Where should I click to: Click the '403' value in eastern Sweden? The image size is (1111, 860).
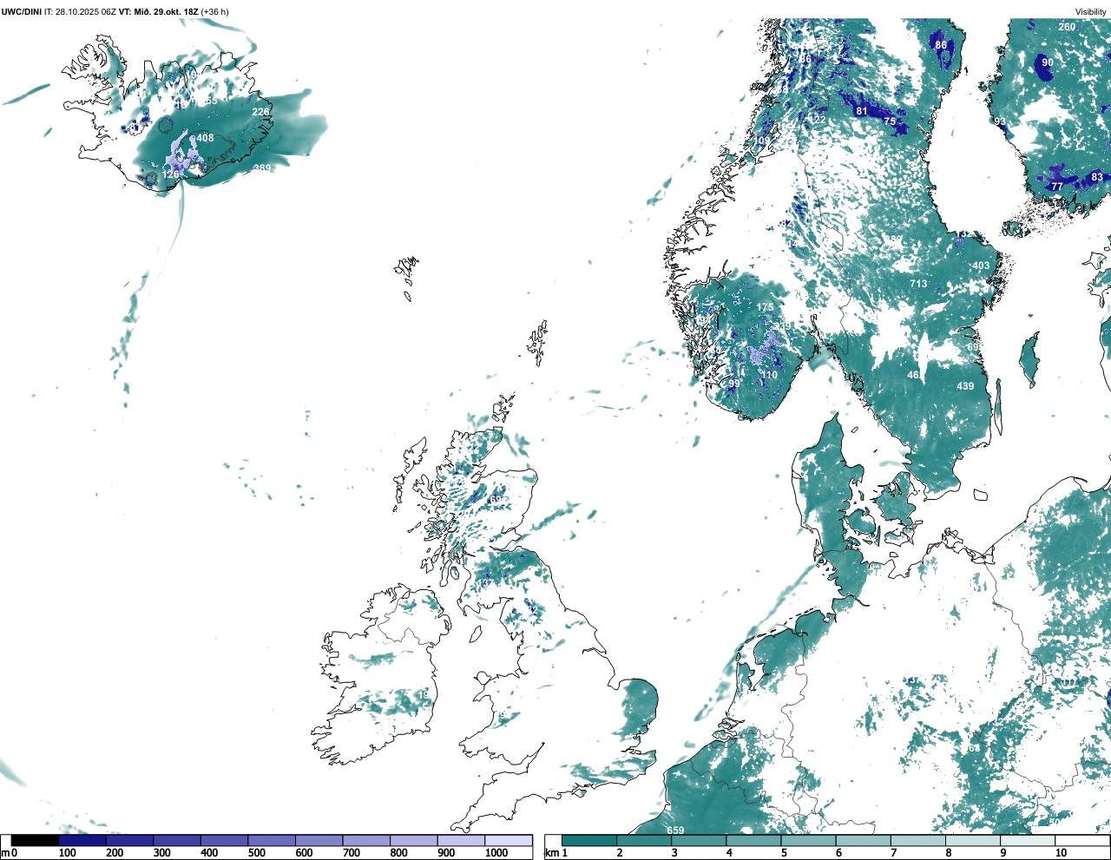pos(981,266)
